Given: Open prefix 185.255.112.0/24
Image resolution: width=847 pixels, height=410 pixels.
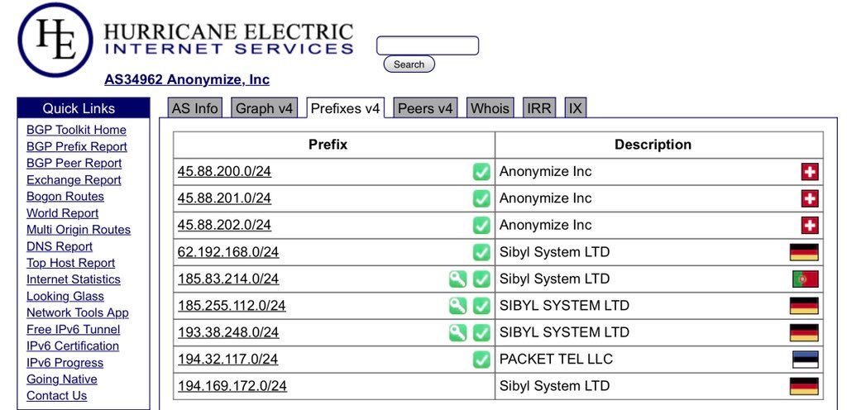Looking at the screenshot, I should (232, 306).
